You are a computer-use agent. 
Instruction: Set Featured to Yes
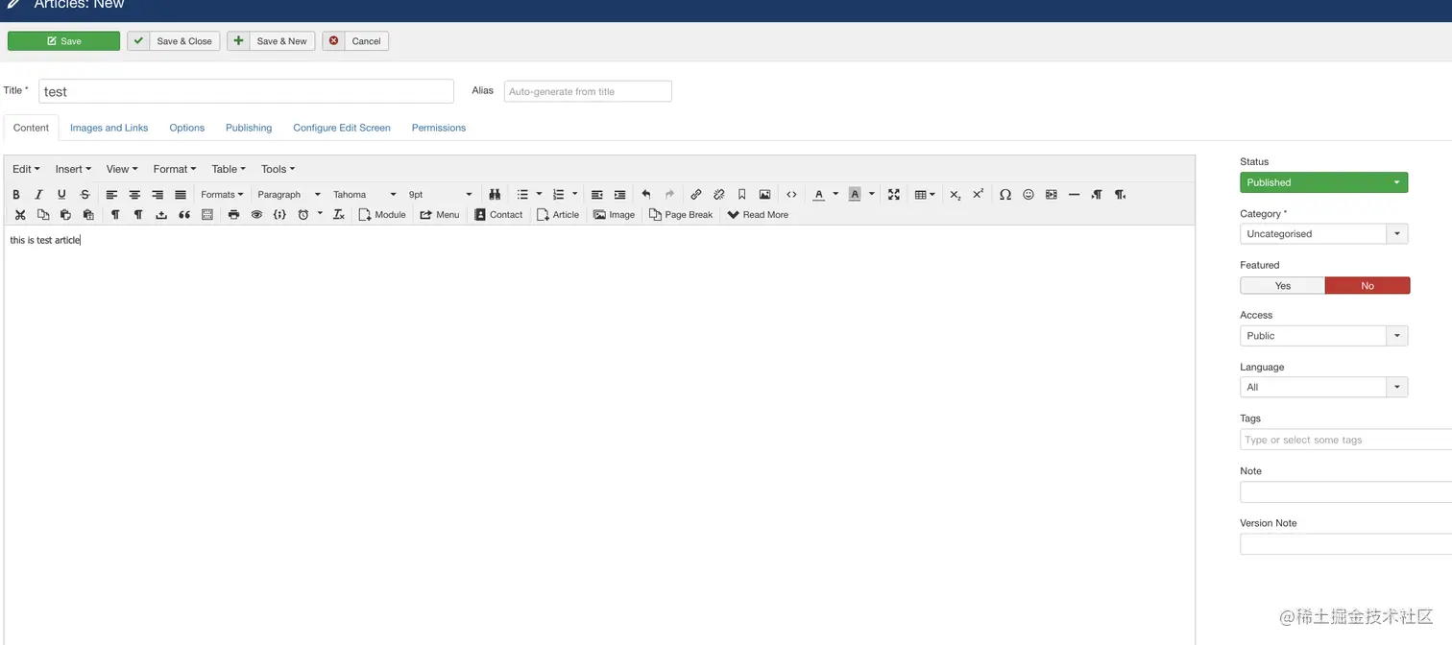point(1283,286)
